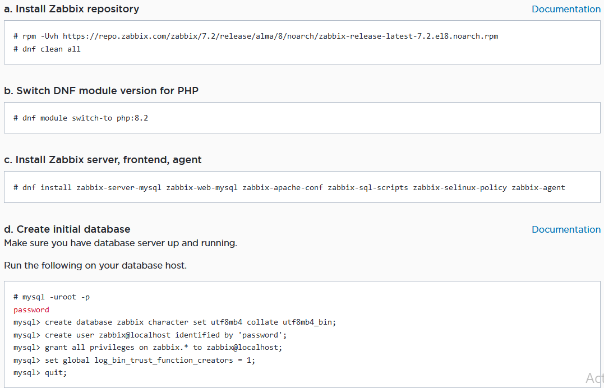Image resolution: width=604 pixels, height=388 pixels.
Task: Click the 'b. Switch DNF module version for PHP' heading
Action: (101, 91)
